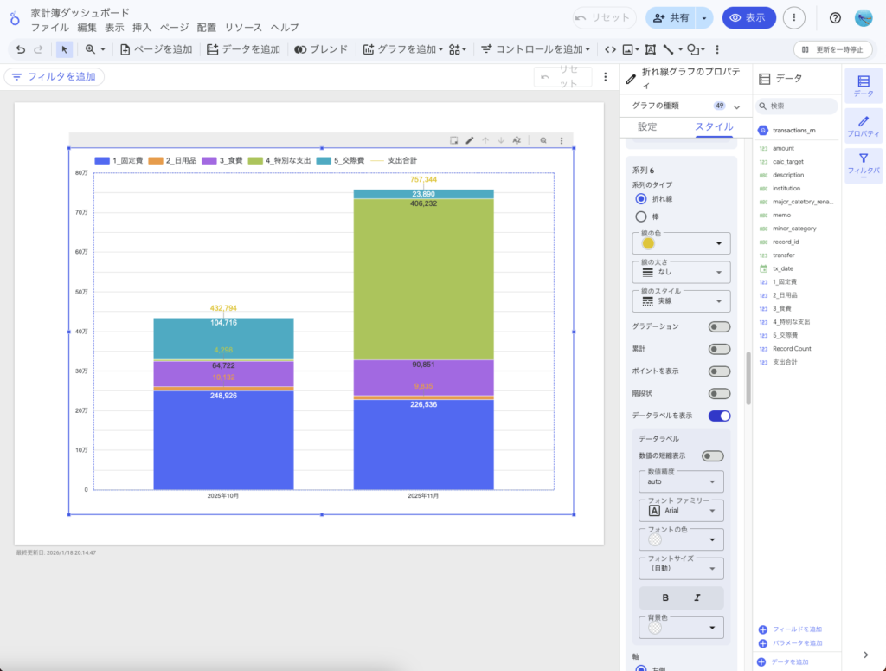Open the embed URL code icon
Viewport: 886px width, 671px height.
[610, 49]
